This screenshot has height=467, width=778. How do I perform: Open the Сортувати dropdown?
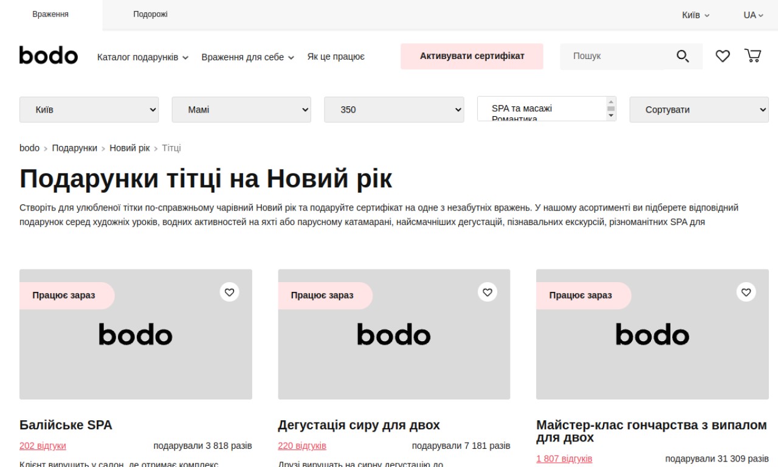(699, 109)
